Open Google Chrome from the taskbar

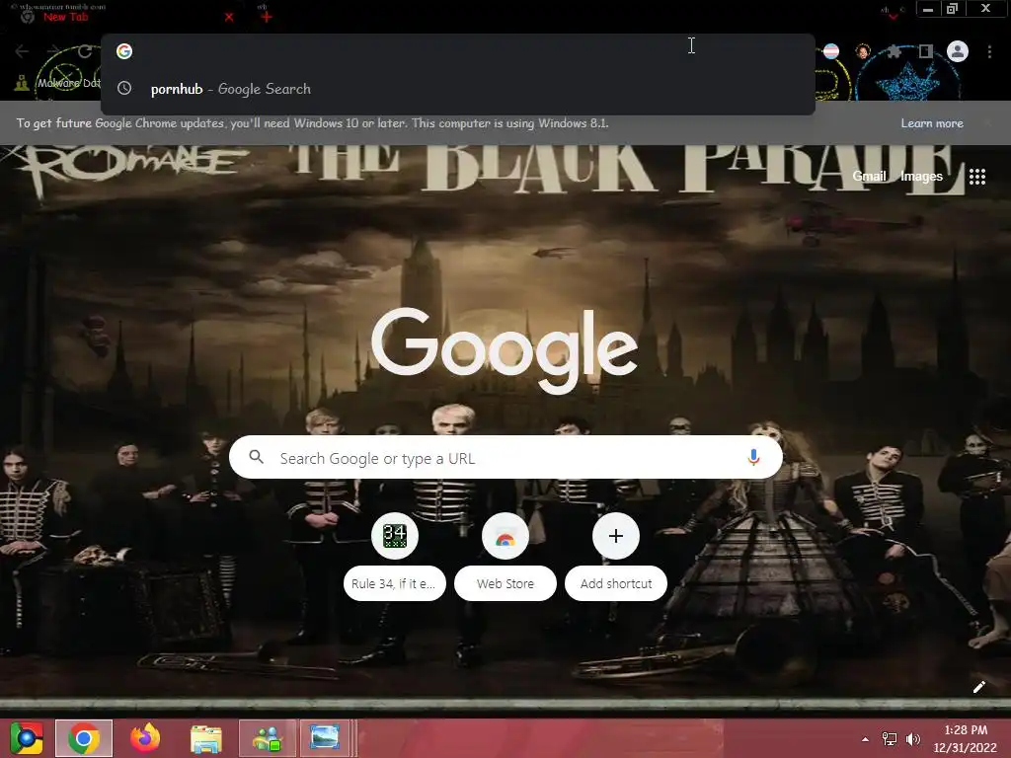(x=84, y=738)
